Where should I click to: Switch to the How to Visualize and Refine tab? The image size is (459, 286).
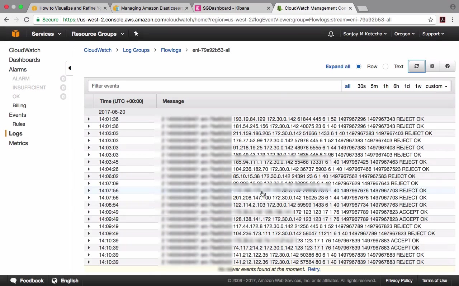coord(68,8)
